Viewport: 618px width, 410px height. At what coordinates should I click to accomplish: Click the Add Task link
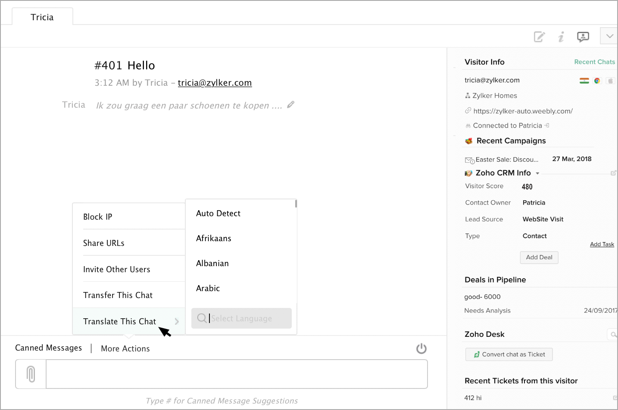pyautogui.click(x=602, y=244)
